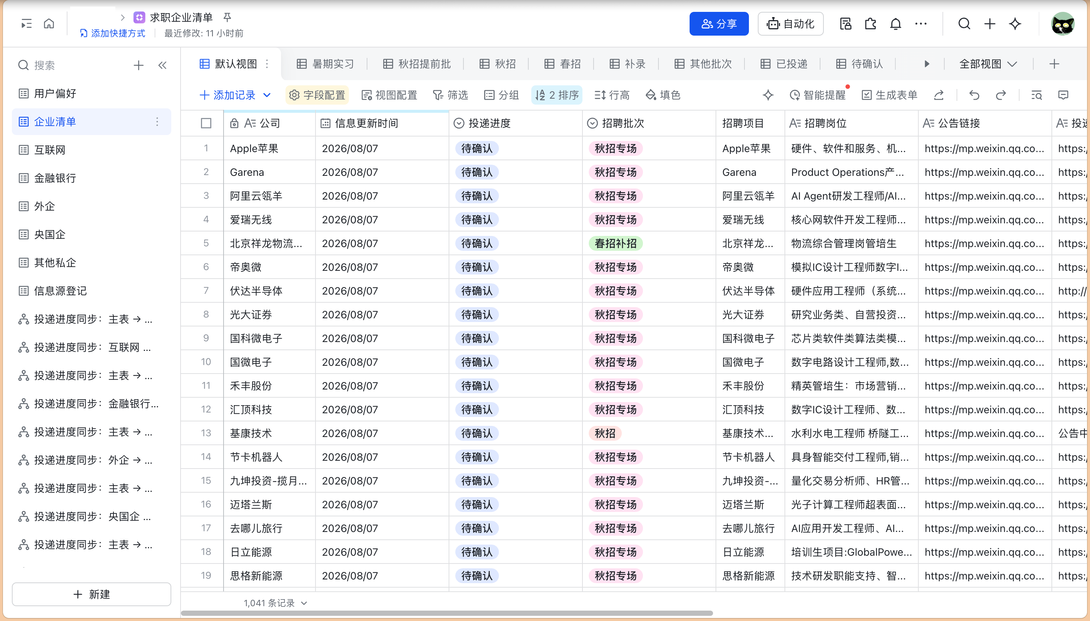Click the green 春招补招 tag in row 5
Screen dimensions: 1090x621
pyautogui.click(x=616, y=243)
